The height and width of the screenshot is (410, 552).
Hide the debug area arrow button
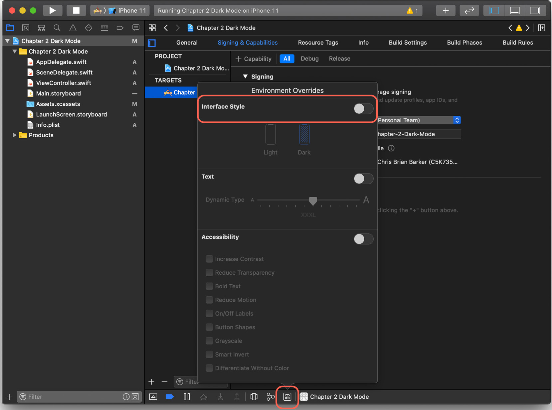pyautogui.click(x=153, y=397)
